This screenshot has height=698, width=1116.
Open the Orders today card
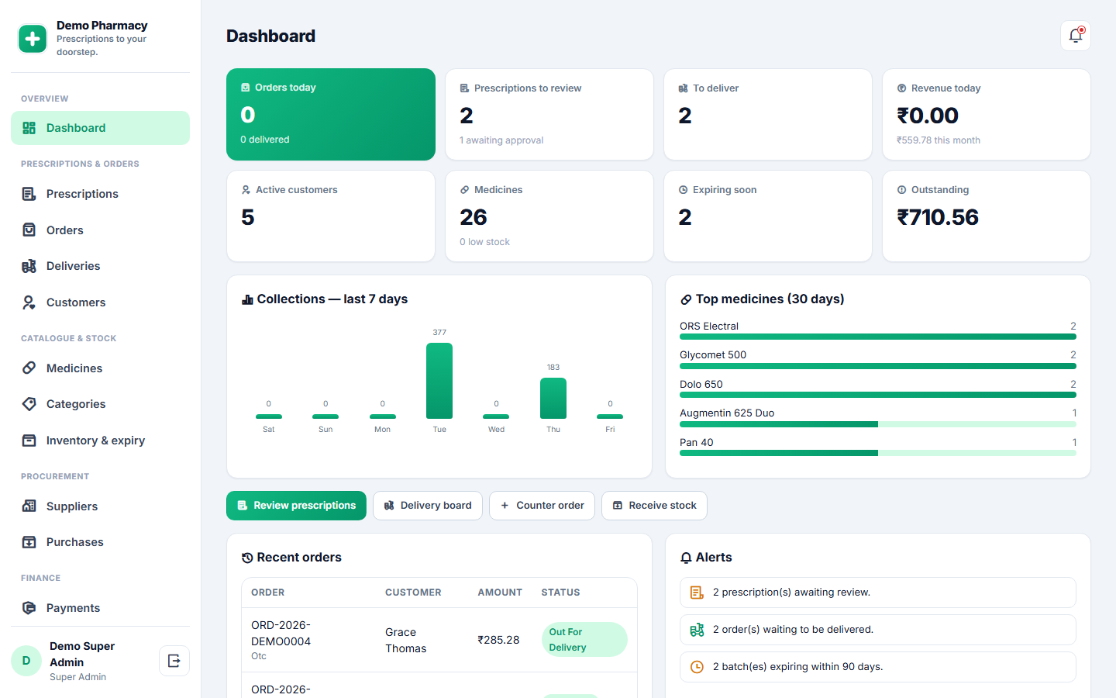pos(331,114)
